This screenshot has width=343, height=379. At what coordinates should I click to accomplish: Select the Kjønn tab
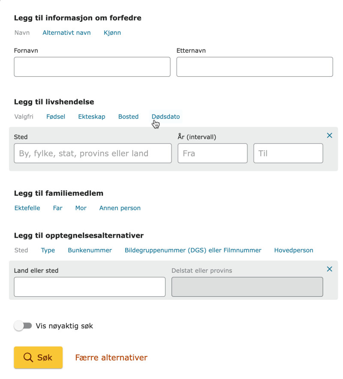coord(112,33)
